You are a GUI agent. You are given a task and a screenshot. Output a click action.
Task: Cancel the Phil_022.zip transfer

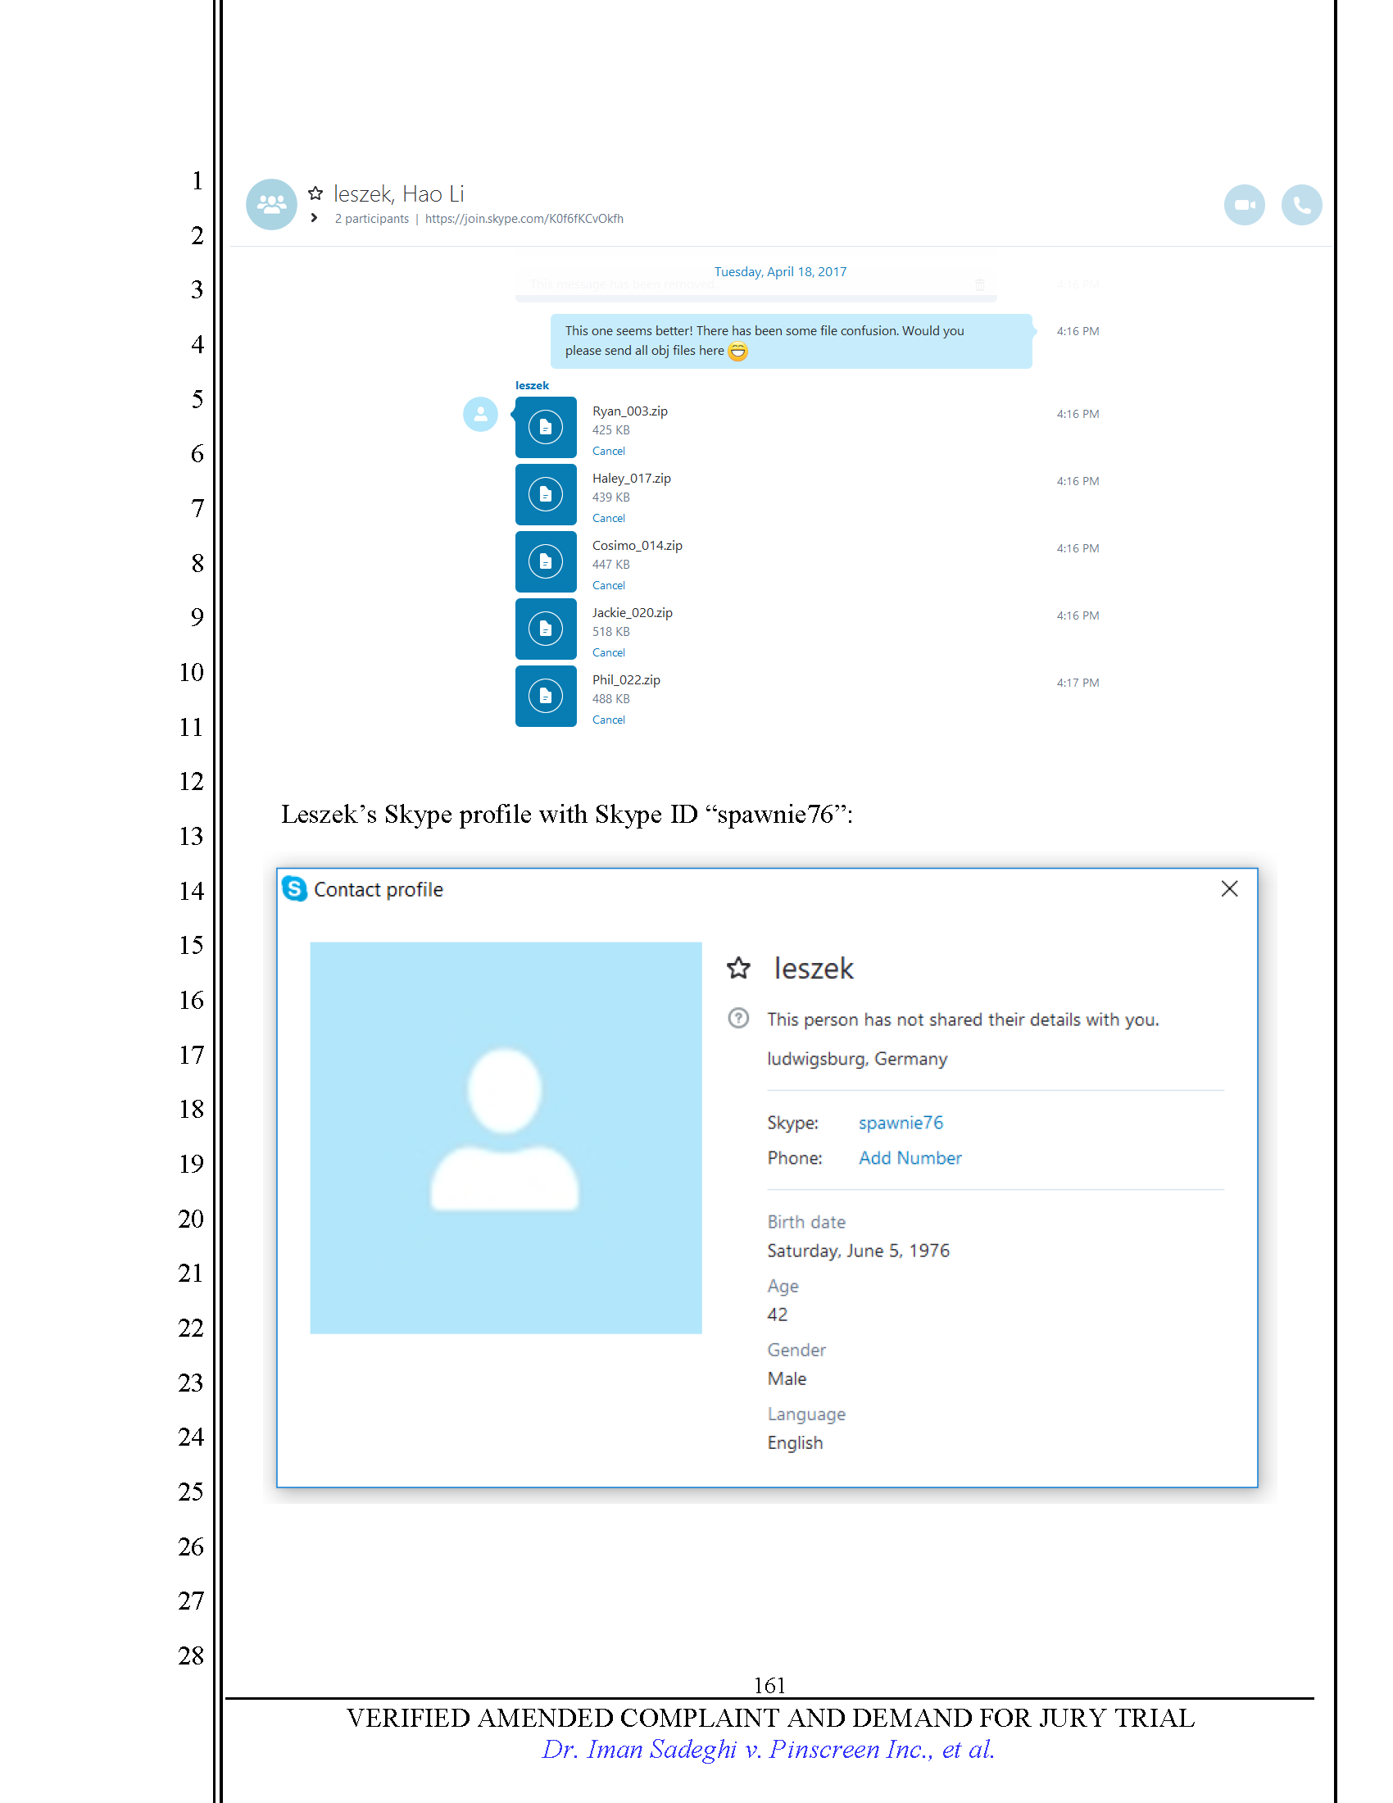pos(608,720)
